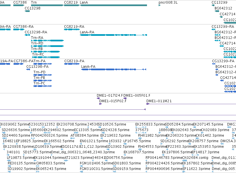Open EST EK255833.5prime
The width and height of the screenshot is (236, 173).
[x=150, y=124]
